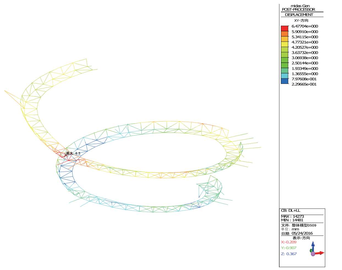This screenshot has height=270, width=342.
Task: Click the orange legend color swatch
Action: [x=284, y=34]
